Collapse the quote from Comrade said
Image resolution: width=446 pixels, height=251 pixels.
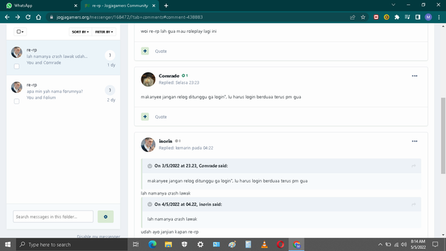click(150, 166)
